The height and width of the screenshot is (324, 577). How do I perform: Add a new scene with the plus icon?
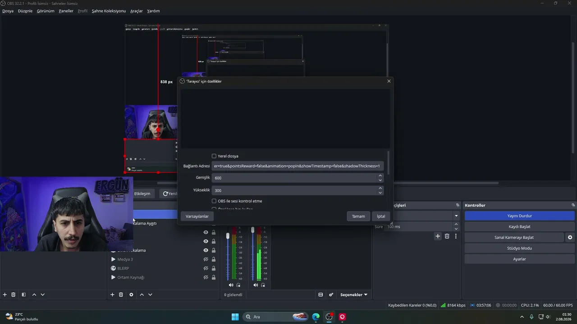5,295
